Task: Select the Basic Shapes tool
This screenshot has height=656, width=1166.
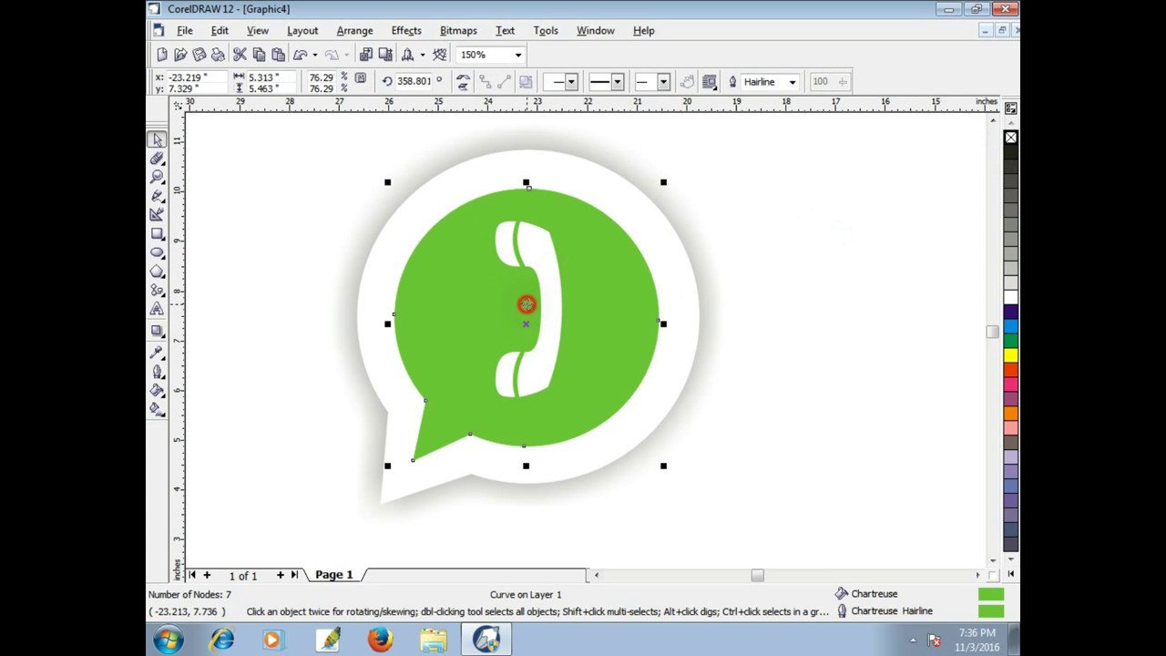Action: tap(157, 292)
